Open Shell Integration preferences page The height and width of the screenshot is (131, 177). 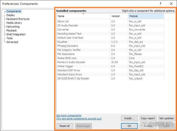coord(16,34)
